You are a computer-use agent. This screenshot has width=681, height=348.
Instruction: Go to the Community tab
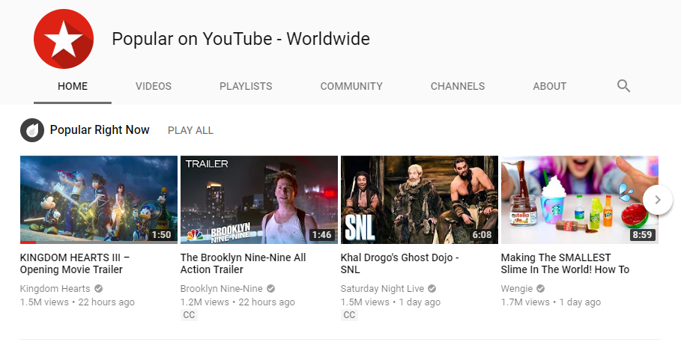click(x=351, y=86)
